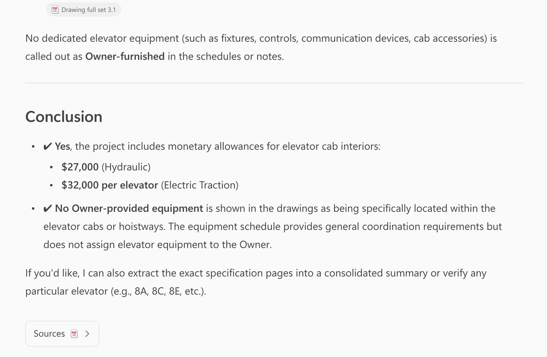The image size is (547, 357).
Task: Click the checkmark before No Owner-provided equipment
Action: click(x=48, y=209)
